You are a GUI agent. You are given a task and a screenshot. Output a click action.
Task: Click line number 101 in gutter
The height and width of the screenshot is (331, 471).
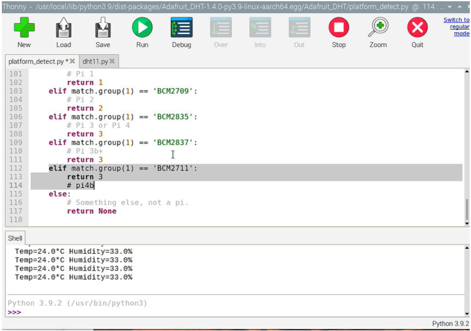tap(15, 74)
